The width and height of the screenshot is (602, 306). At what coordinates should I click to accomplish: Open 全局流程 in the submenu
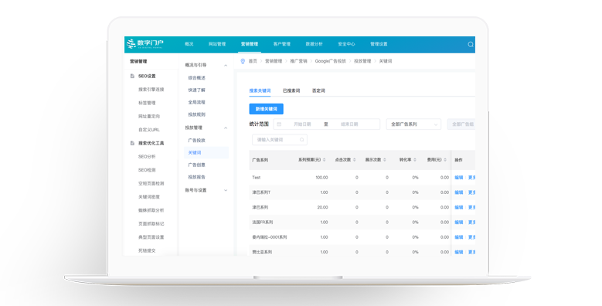pos(196,102)
